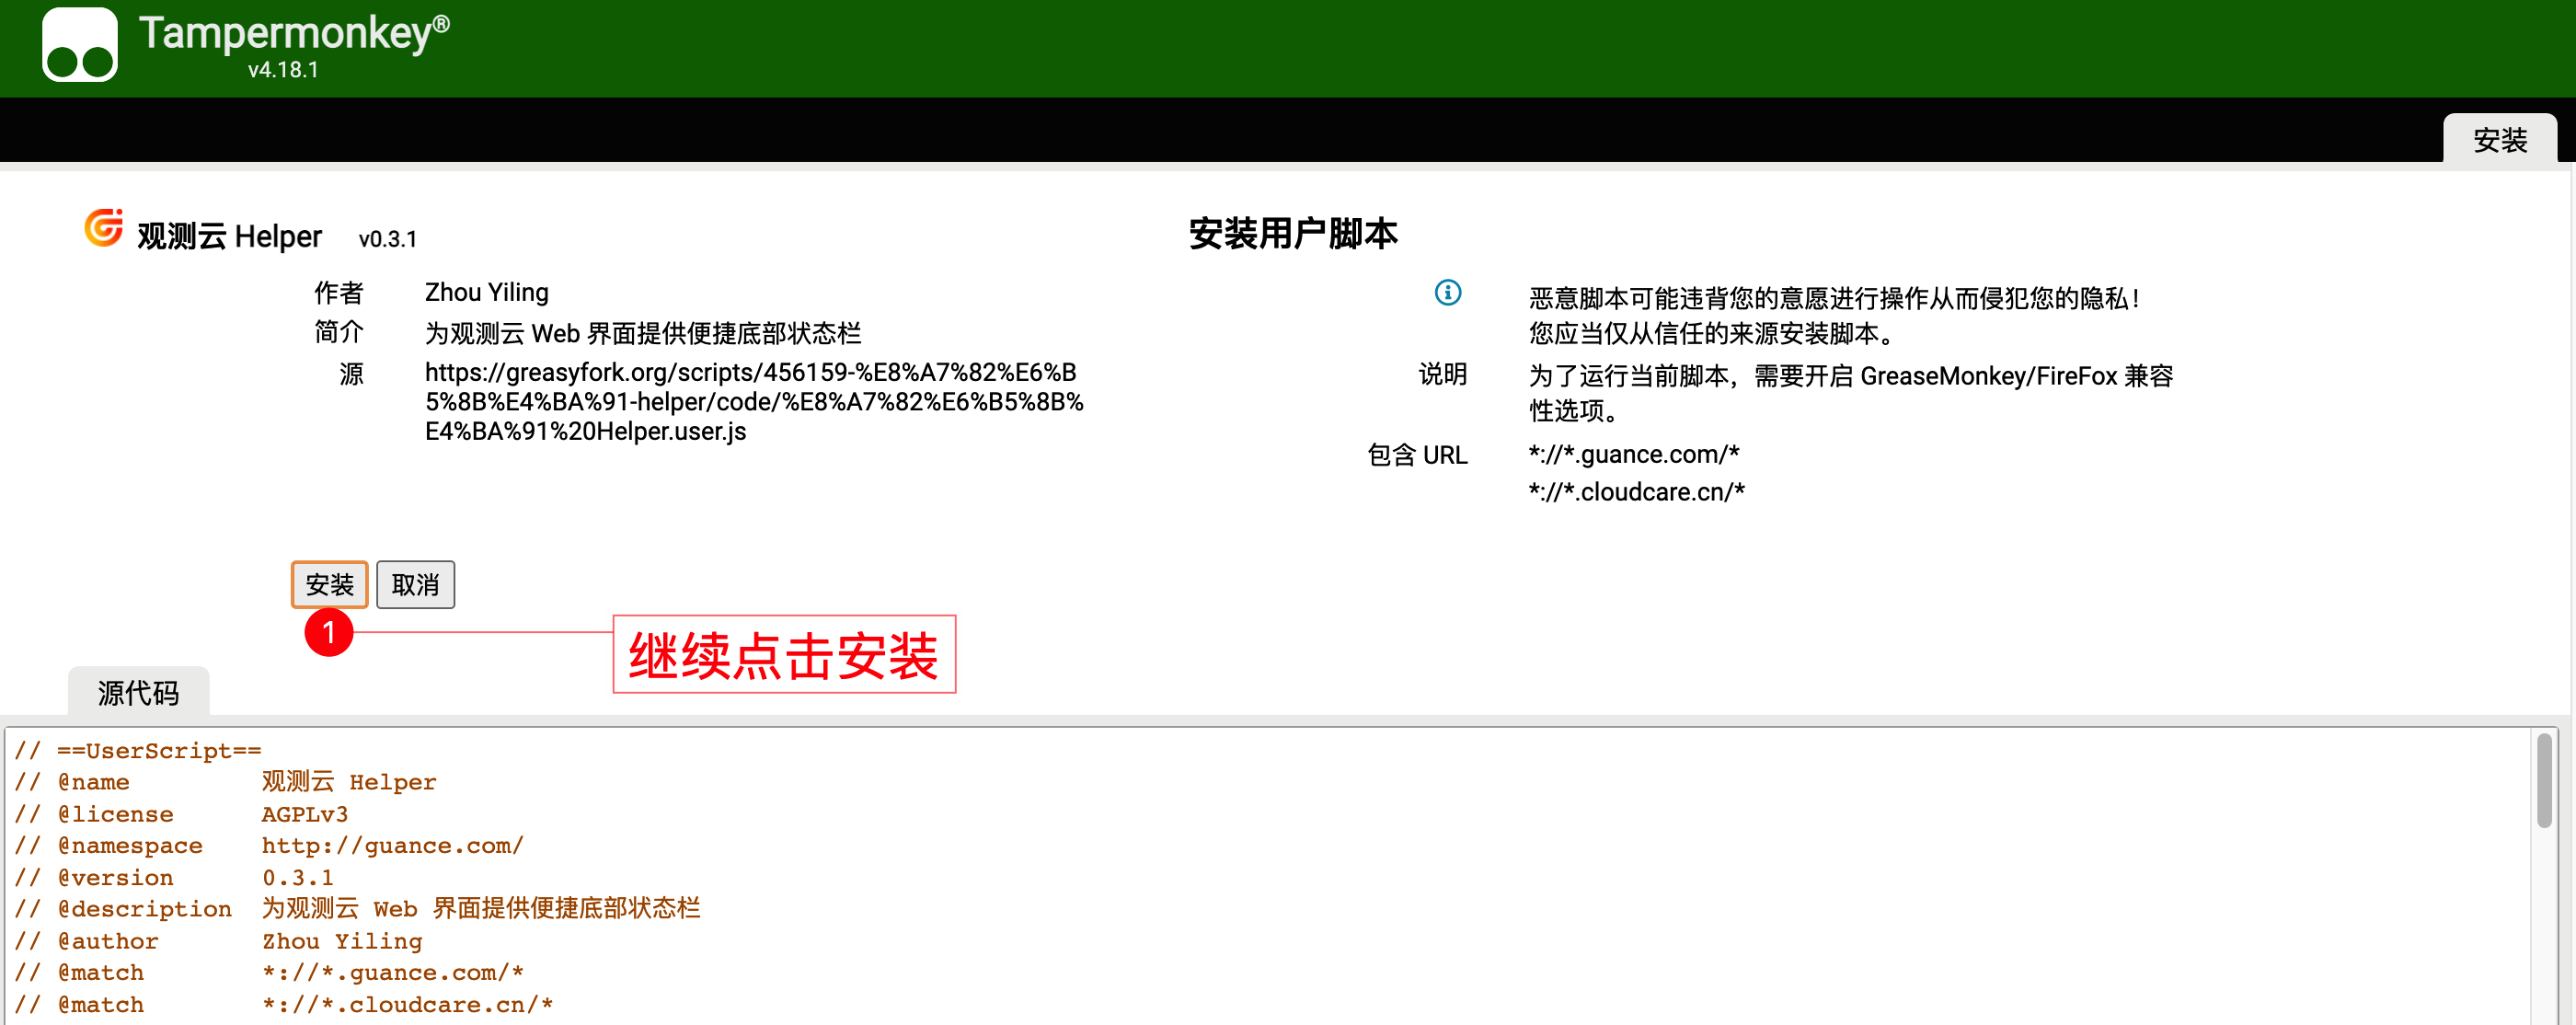Click the source code scrollbar thumb
The height and width of the screenshot is (1025, 2576).
pyautogui.click(x=2544, y=780)
